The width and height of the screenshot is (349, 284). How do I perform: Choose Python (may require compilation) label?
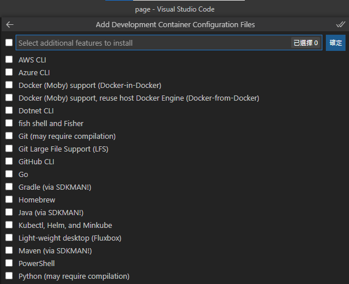(x=74, y=276)
